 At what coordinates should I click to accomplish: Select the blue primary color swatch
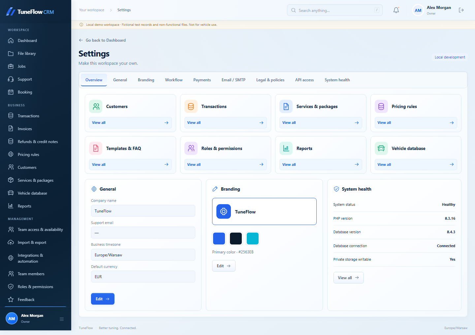point(219,239)
